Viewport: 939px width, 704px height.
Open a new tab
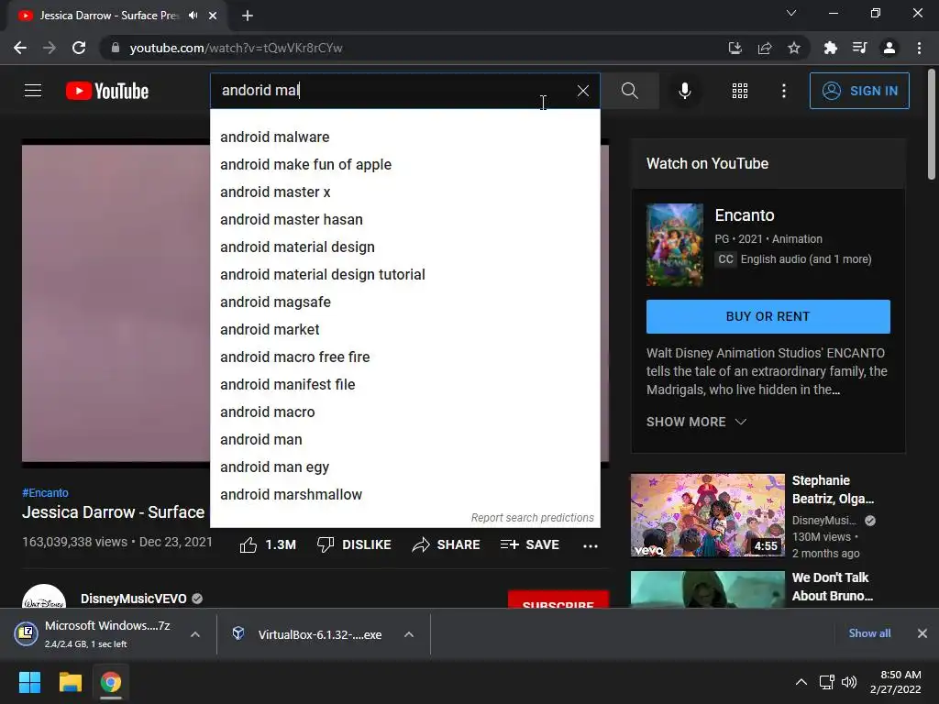pos(248,16)
